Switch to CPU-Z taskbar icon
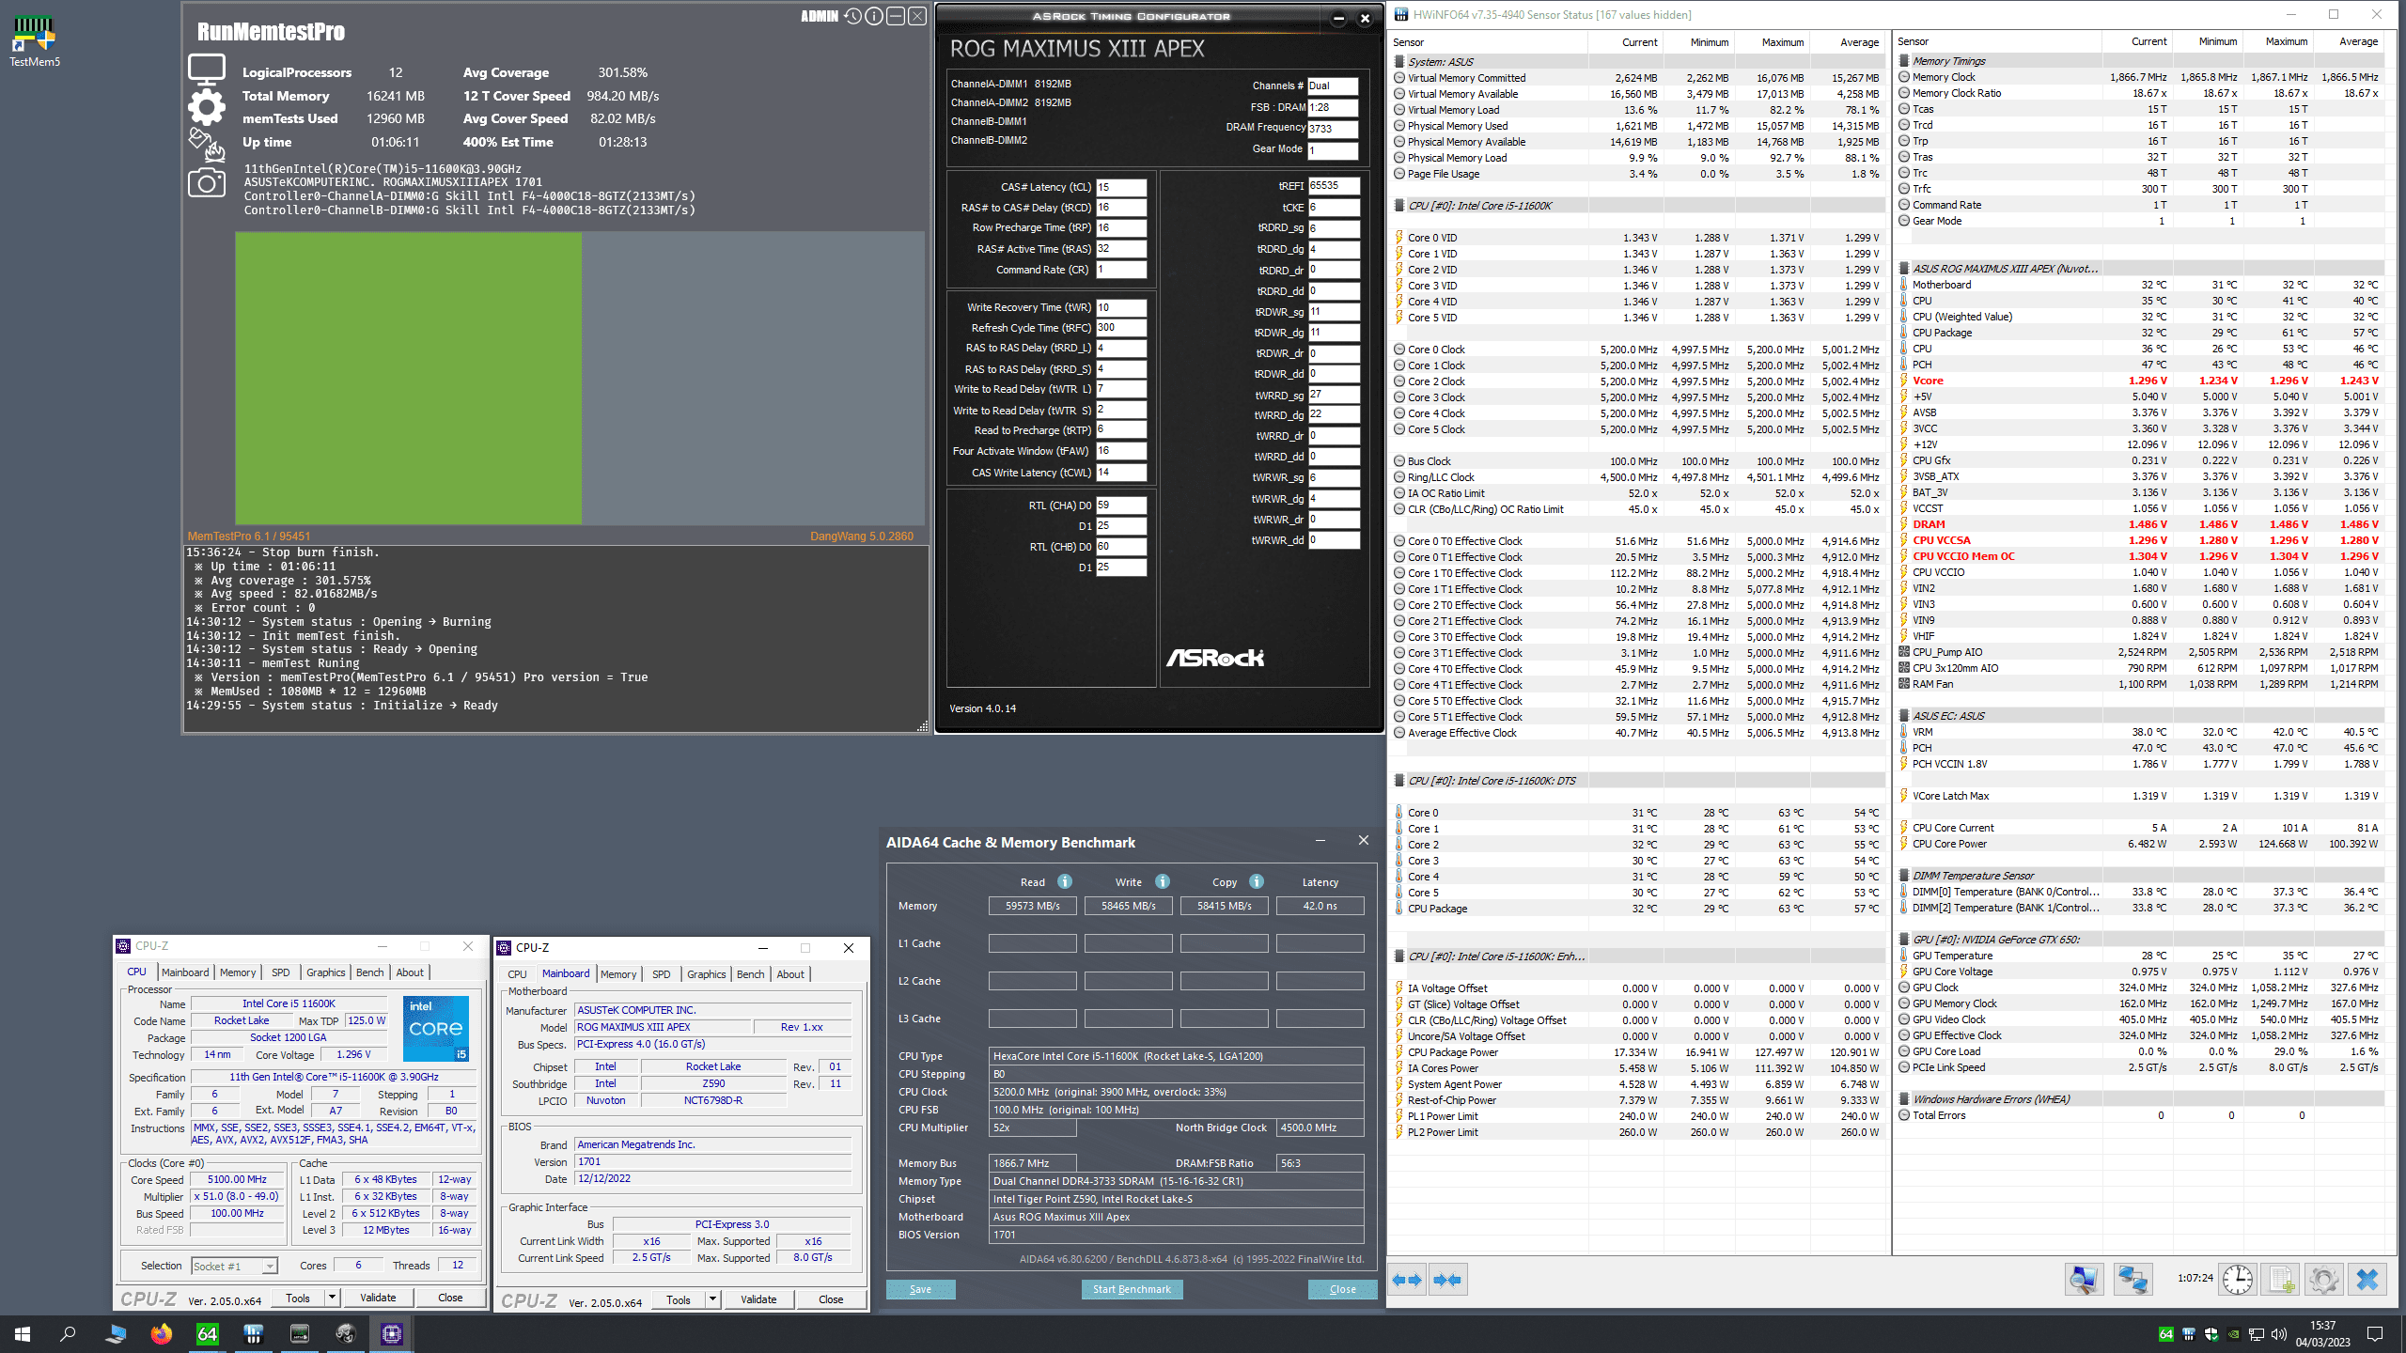The width and height of the screenshot is (2406, 1353). click(x=392, y=1333)
